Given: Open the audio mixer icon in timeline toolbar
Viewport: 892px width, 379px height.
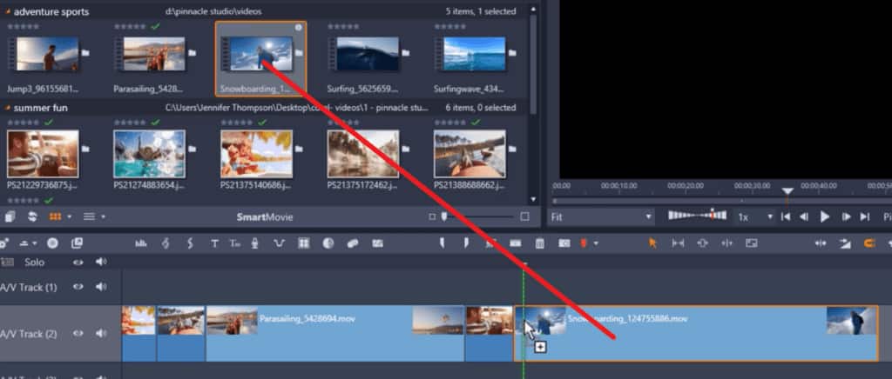Looking at the screenshot, I should 140,243.
